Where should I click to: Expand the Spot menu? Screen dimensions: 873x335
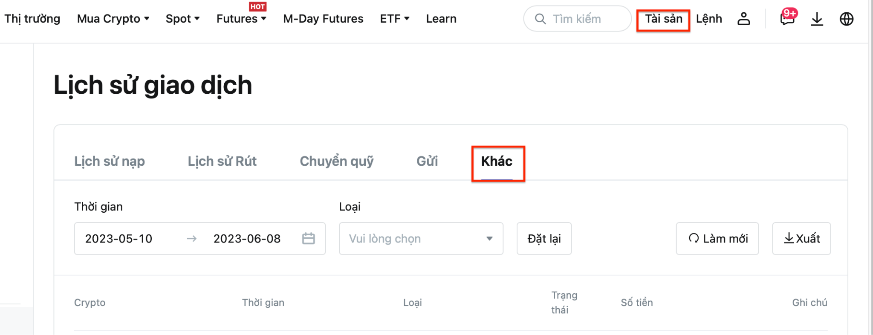pos(182,19)
